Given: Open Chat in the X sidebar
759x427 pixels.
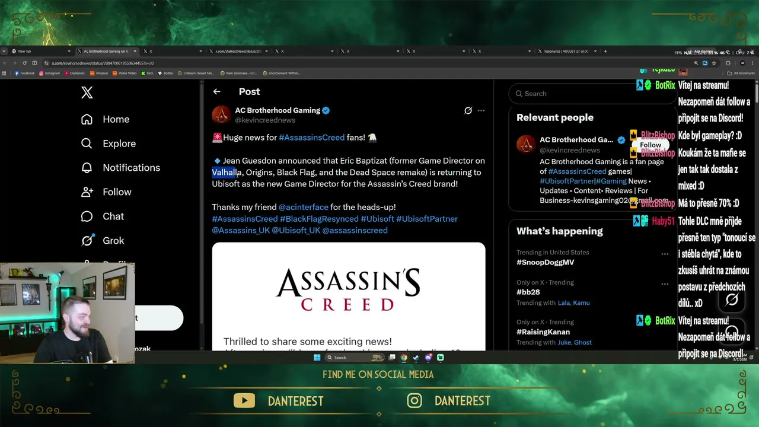Looking at the screenshot, I should point(103,216).
